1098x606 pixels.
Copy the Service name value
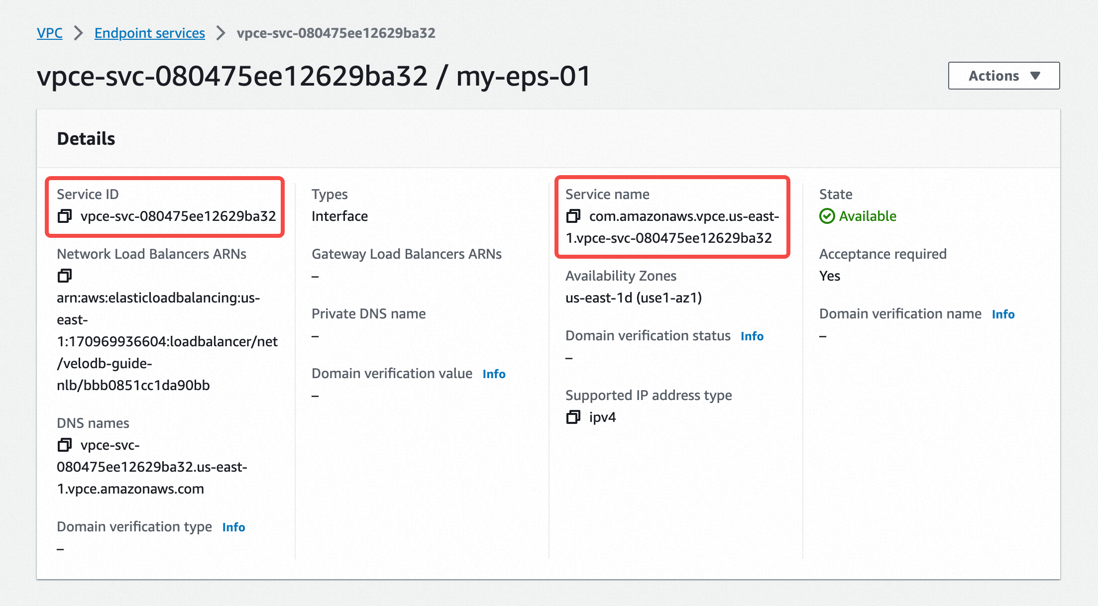pyautogui.click(x=574, y=216)
